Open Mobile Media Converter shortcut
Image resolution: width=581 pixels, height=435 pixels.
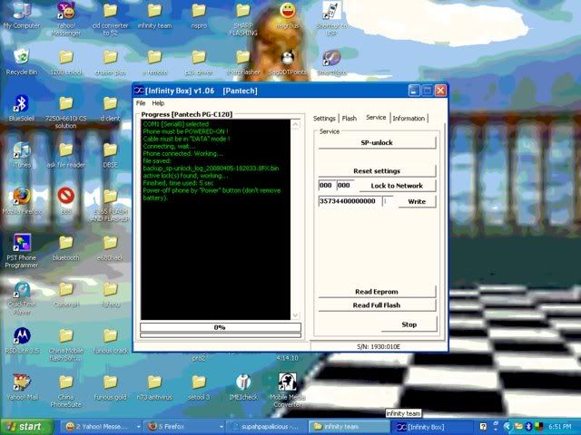click(288, 391)
